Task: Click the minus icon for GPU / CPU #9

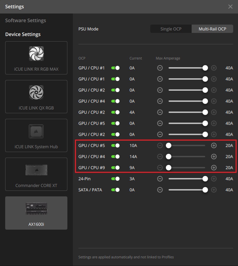Action: click(x=160, y=168)
